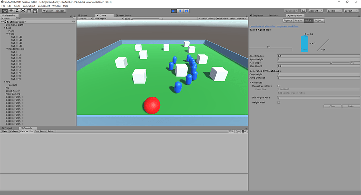Open the Collab dropdown
The width and height of the screenshot is (361, 195).
291,11
